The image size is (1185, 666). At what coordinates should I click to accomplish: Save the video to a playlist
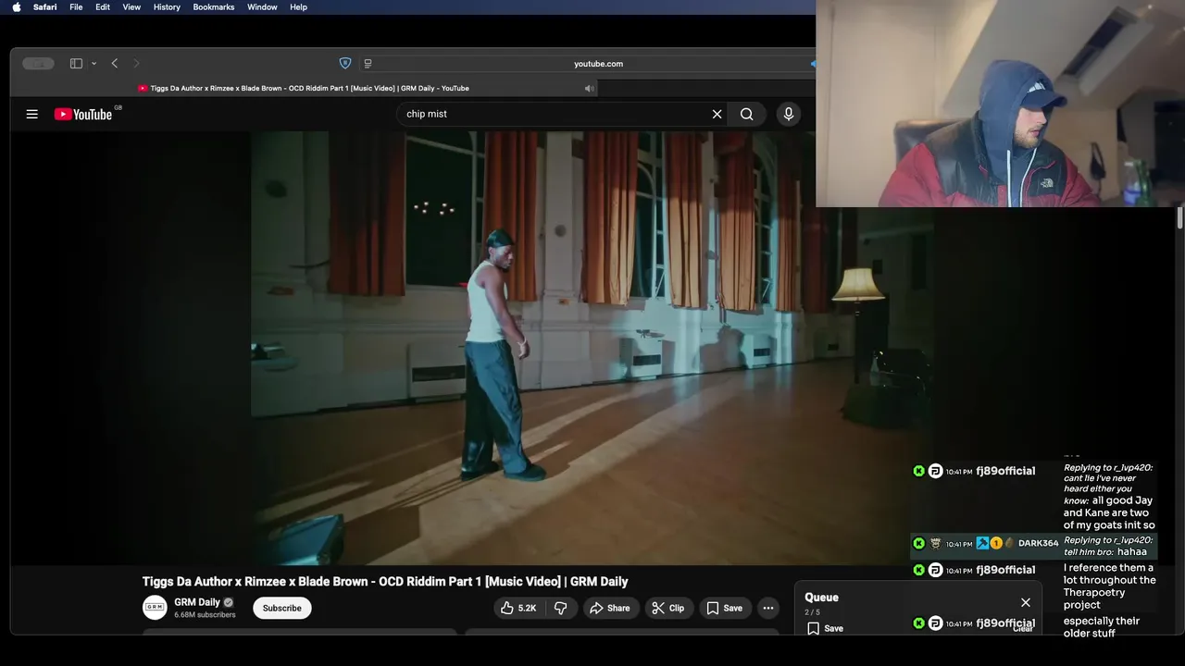point(724,608)
